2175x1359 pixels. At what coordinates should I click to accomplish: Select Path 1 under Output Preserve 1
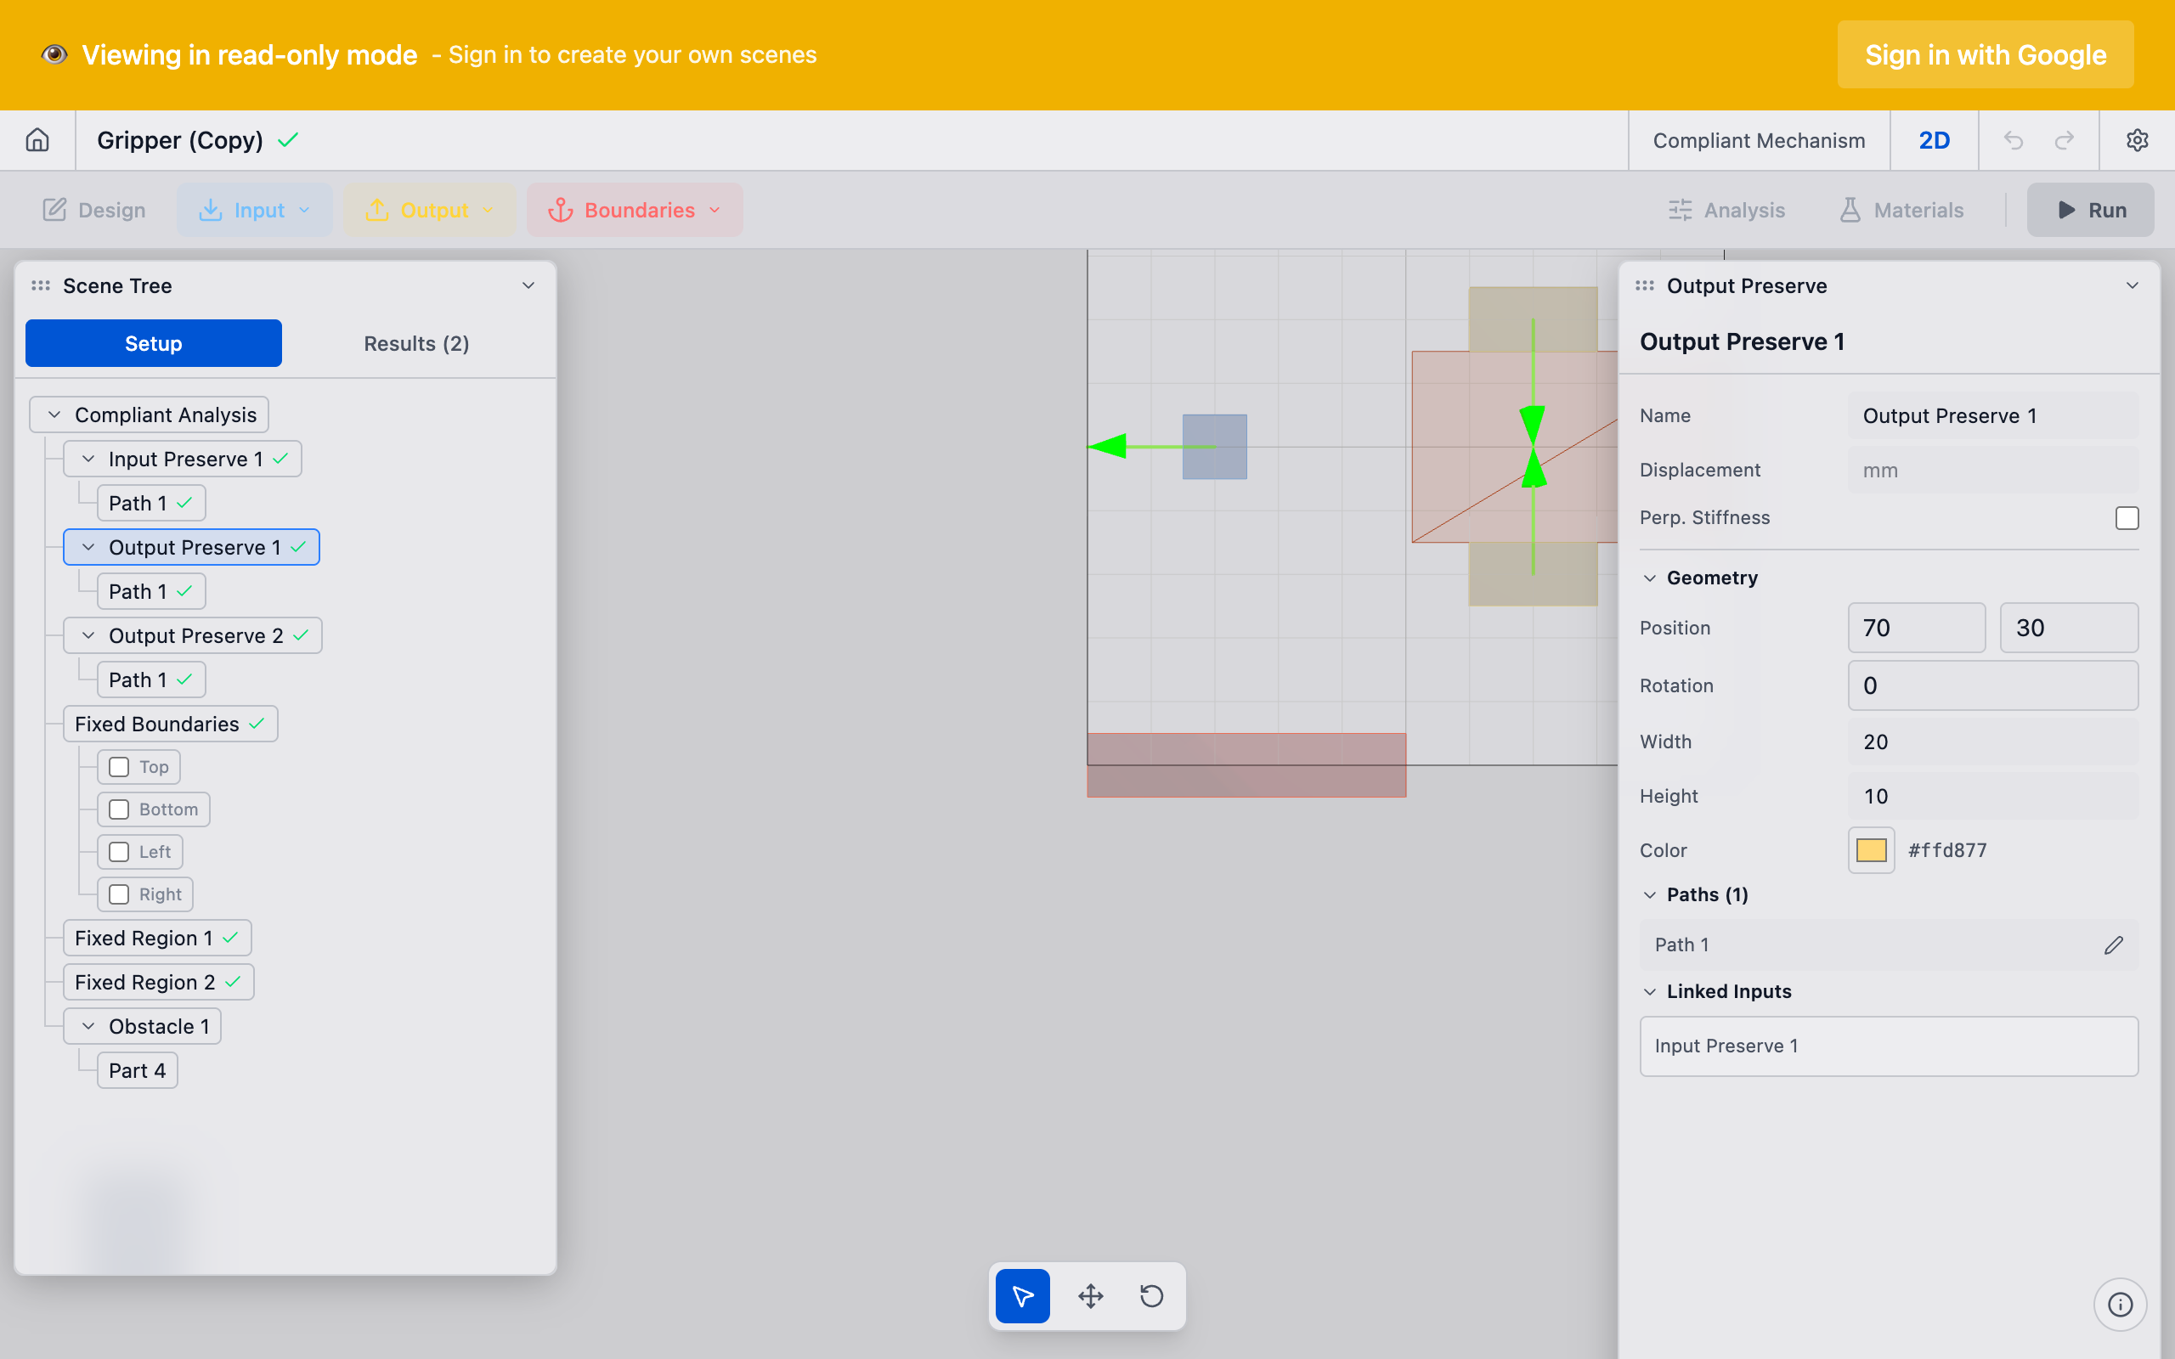click(151, 591)
